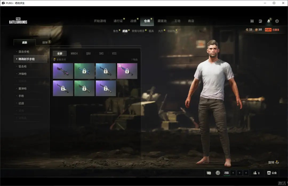Select the unlocked purple rifle skin
This screenshot has height=186, width=288.
click(x=63, y=71)
